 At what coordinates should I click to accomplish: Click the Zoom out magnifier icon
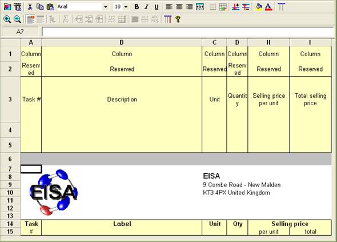click(x=17, y=19)
